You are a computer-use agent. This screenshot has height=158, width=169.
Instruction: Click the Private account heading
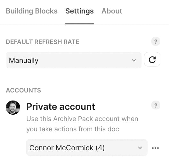pos(61,107)
